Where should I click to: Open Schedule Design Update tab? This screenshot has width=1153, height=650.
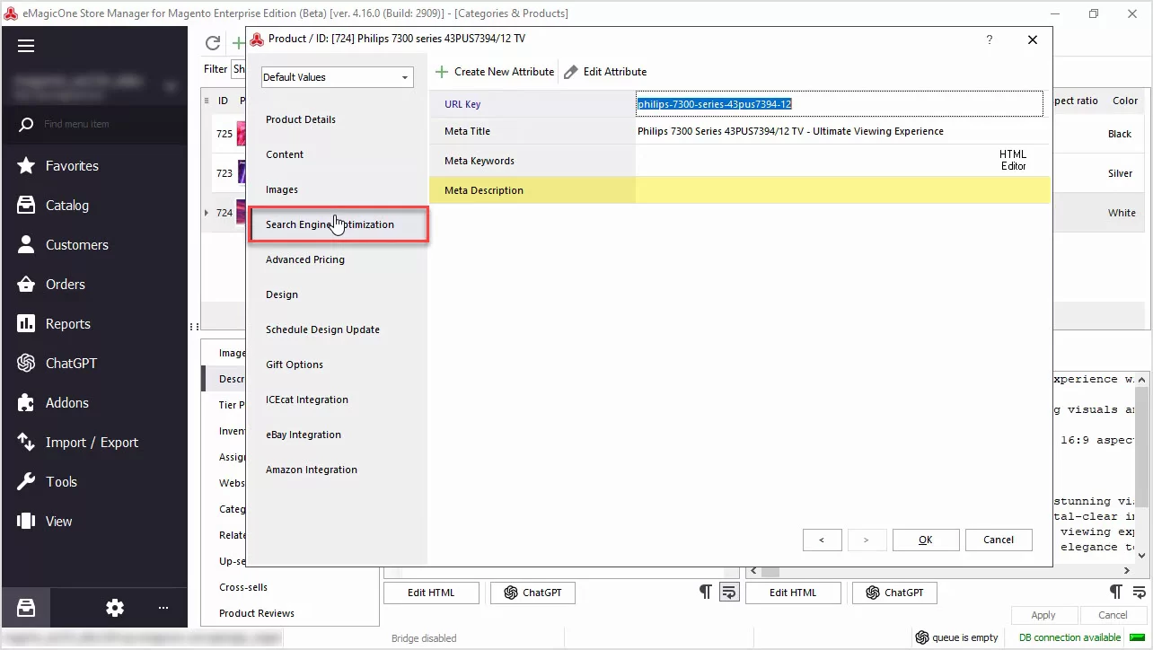click(322, 329)
